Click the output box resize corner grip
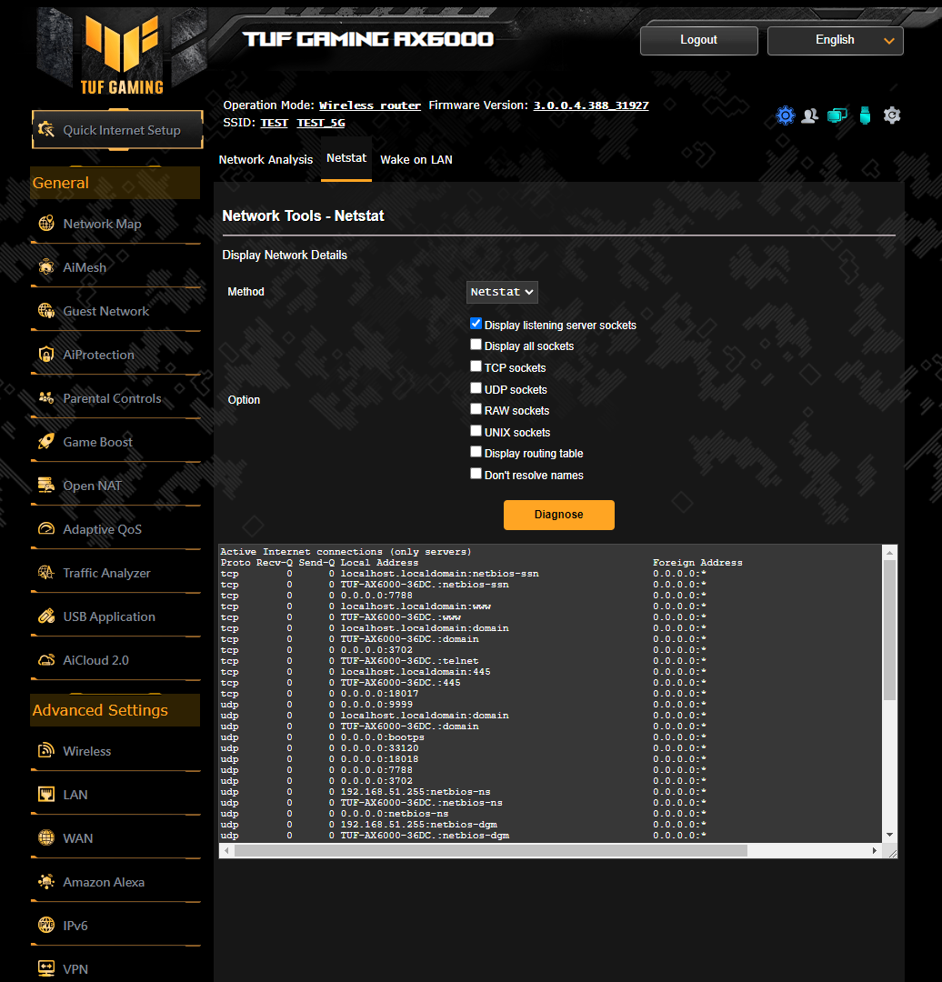942x982 pixels. point(892,853)
